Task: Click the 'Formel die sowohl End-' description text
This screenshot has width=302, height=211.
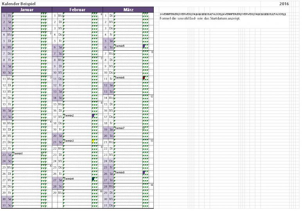Action: [200, 18]
